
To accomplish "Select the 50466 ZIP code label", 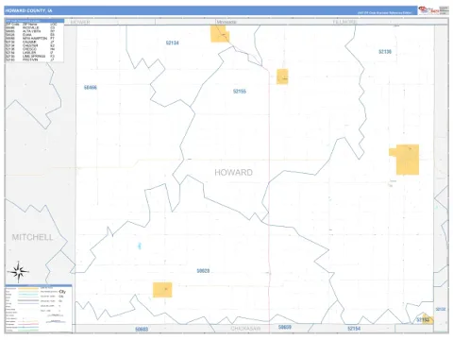I will click(91, 88).
